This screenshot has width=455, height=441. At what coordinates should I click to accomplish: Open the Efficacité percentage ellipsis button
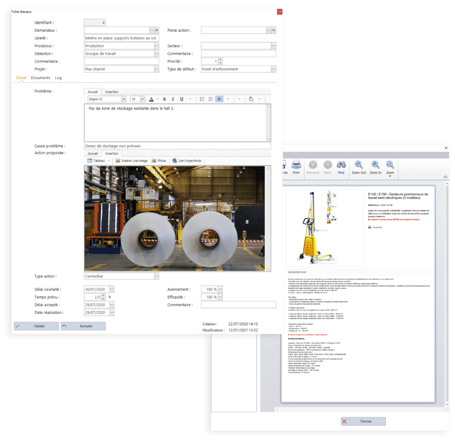point(220,297)
